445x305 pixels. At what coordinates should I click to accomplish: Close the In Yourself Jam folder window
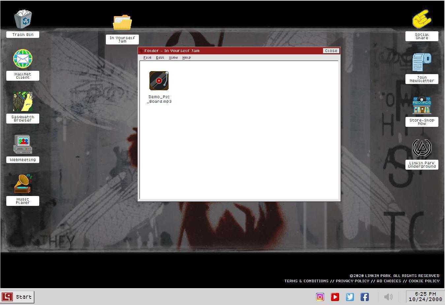pyautogui.click(x=331, y=51)
